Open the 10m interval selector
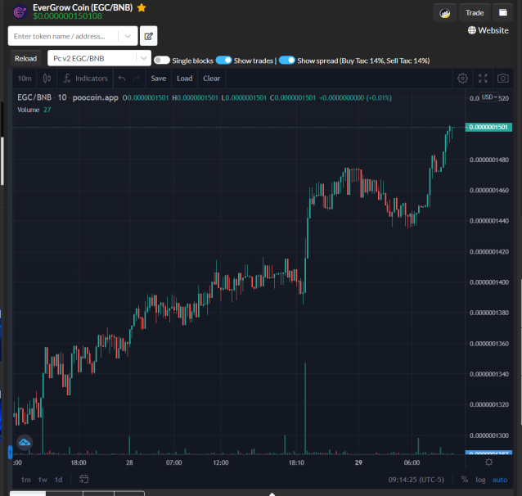522x496 pixels. (x=25, y=79)
